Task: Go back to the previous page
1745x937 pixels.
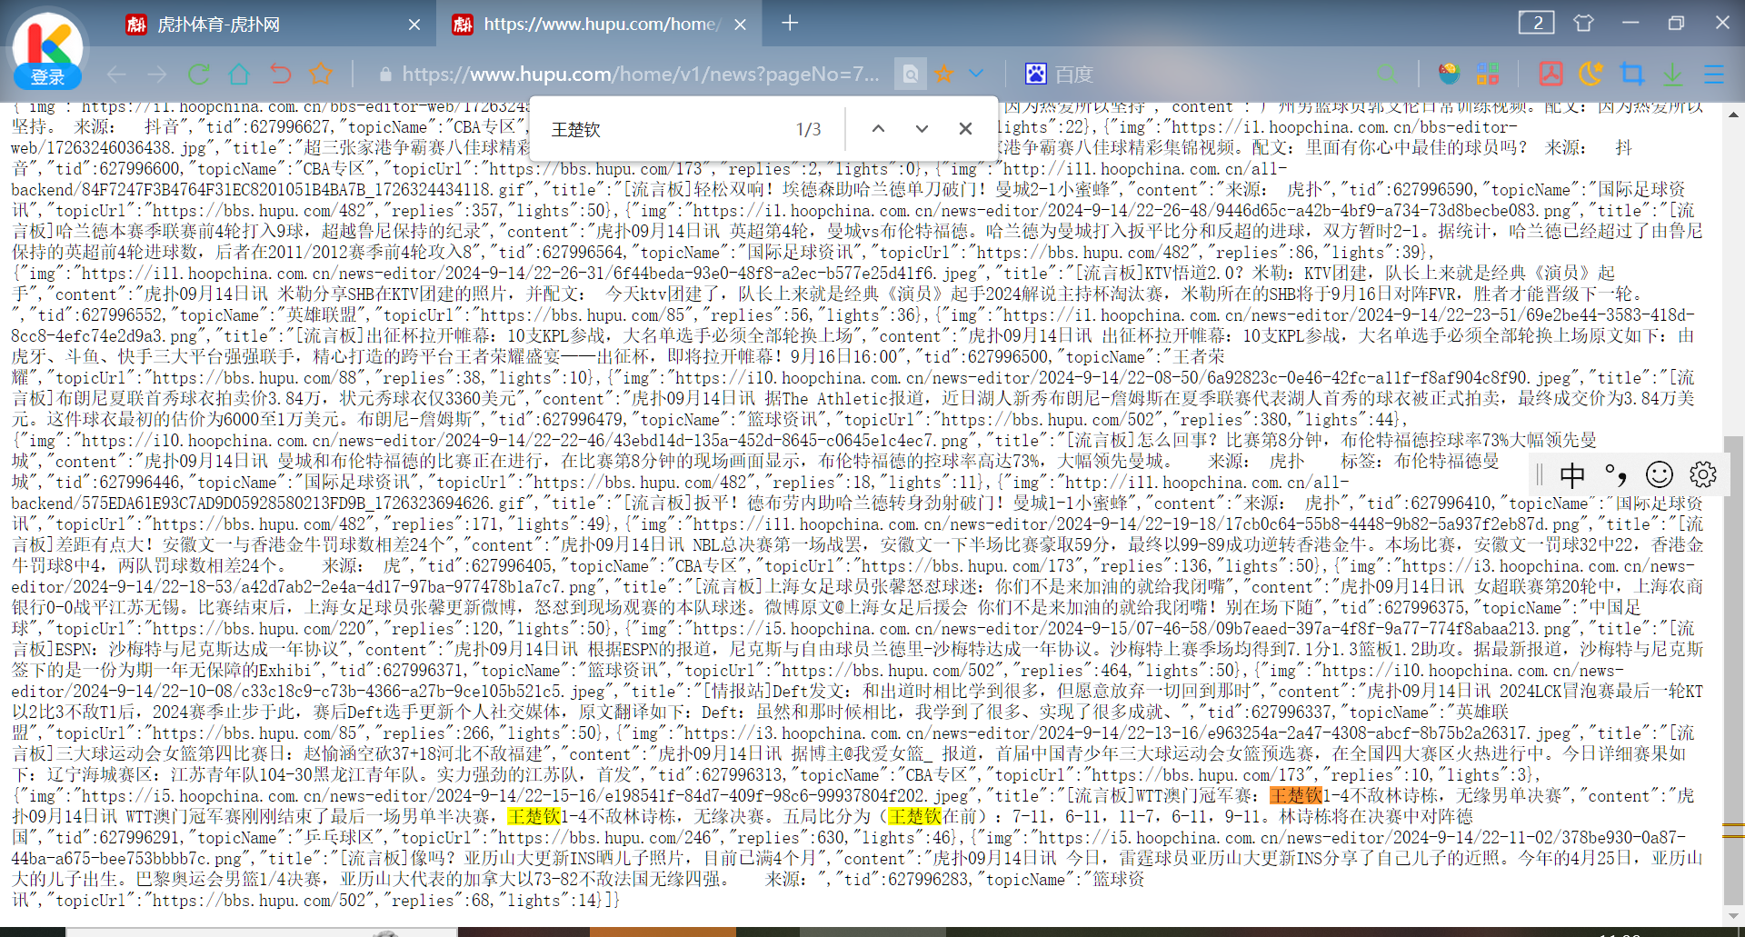Action: pos(116,74)
